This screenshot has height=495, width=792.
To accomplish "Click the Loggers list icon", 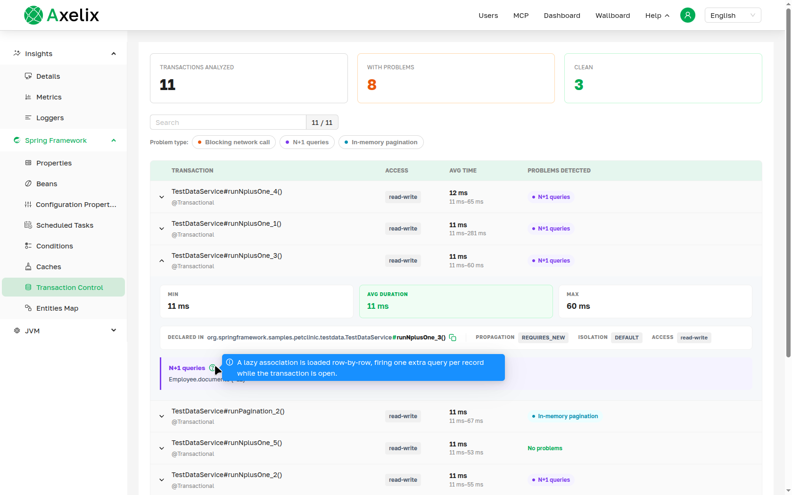I will point(28,117).
